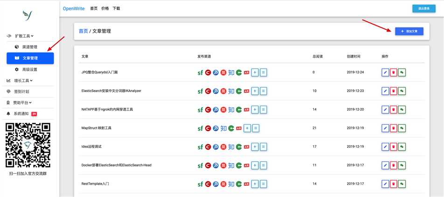Click title NATAPP基于ngrok的内网穿透工具

107,110
